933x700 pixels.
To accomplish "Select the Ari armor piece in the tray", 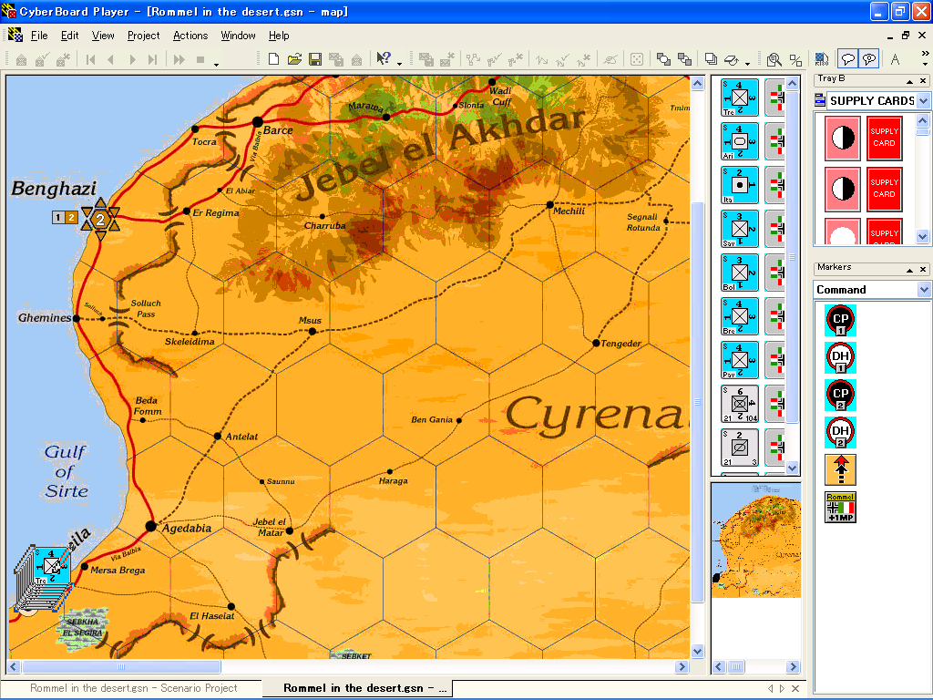I will point(740,141).
